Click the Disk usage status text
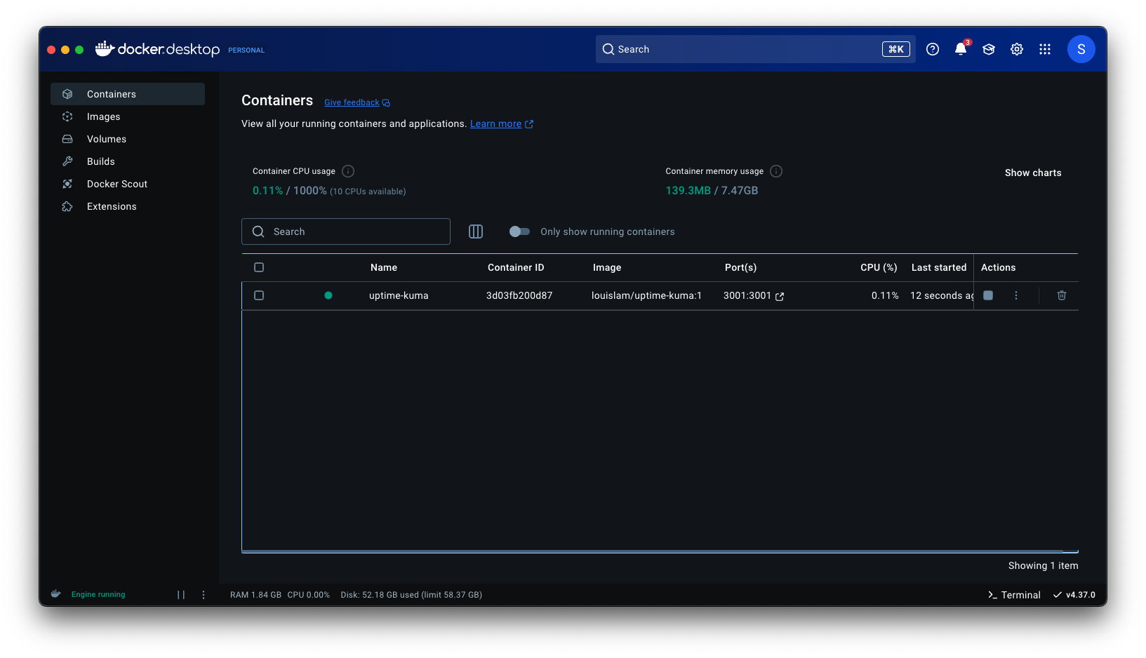The width and height of the screenshot is (1146, 658). (x=411, y=595)
